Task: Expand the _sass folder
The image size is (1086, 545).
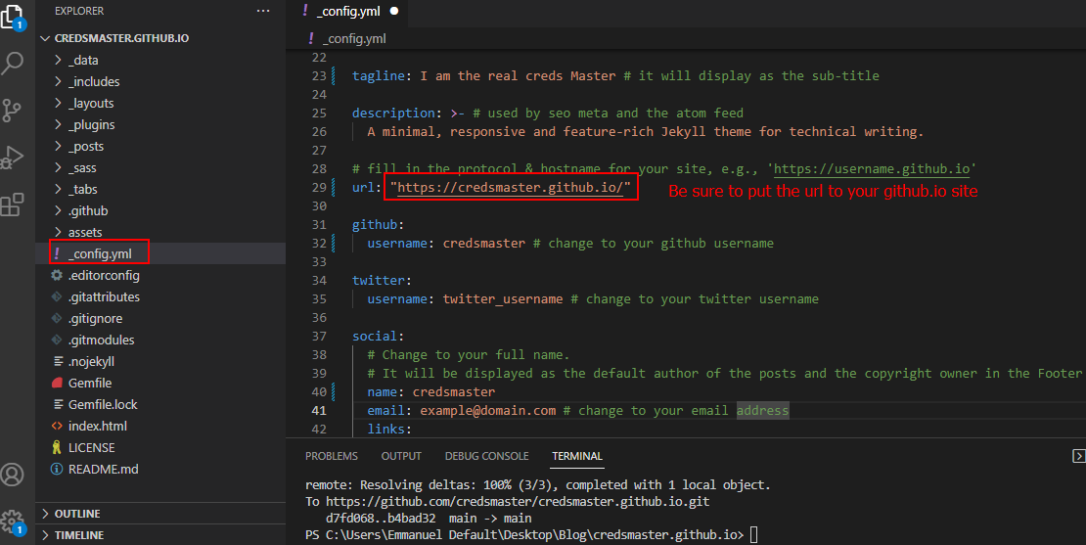Action: [x=58, y=167]
